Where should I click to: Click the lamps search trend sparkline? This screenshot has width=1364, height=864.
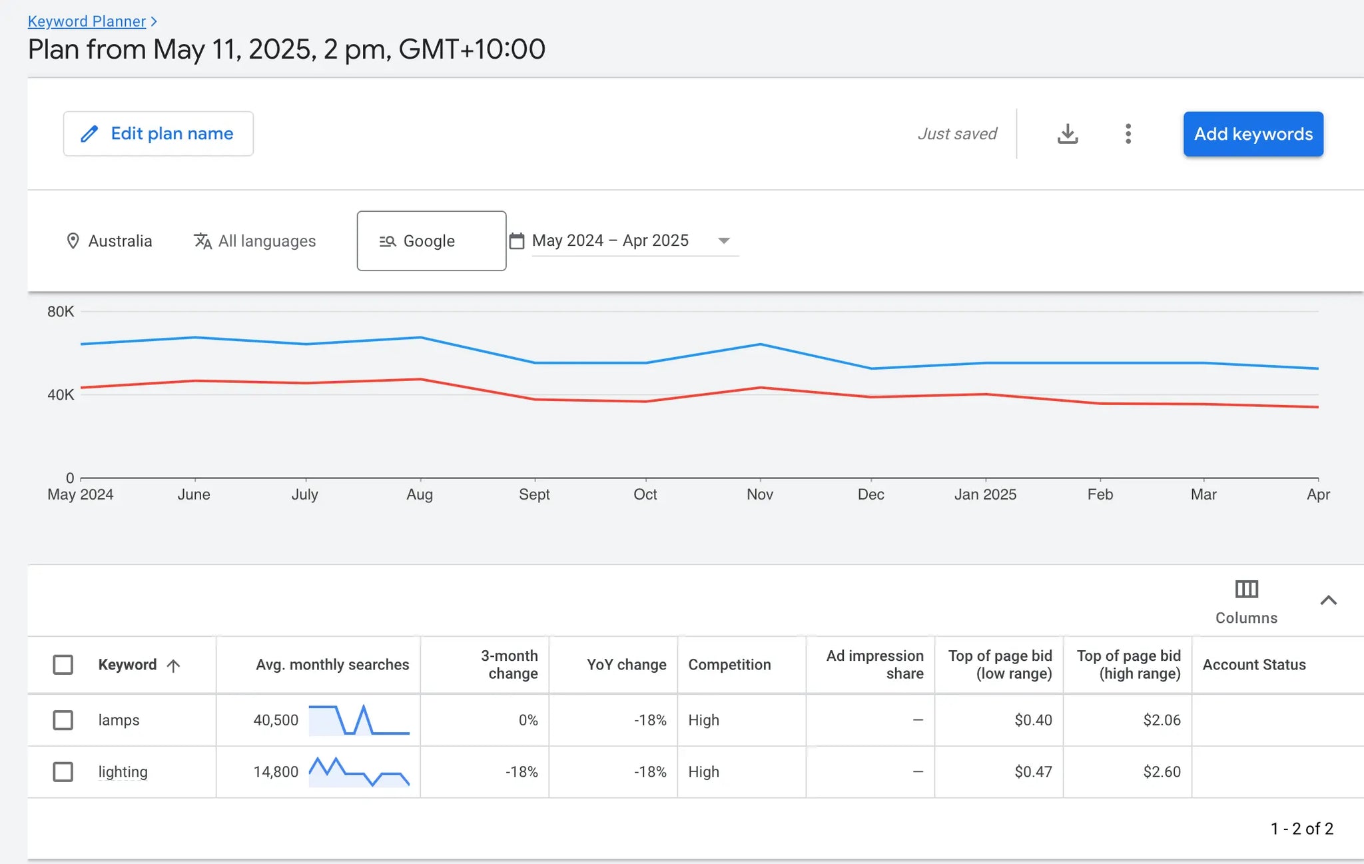pos(359,720)
